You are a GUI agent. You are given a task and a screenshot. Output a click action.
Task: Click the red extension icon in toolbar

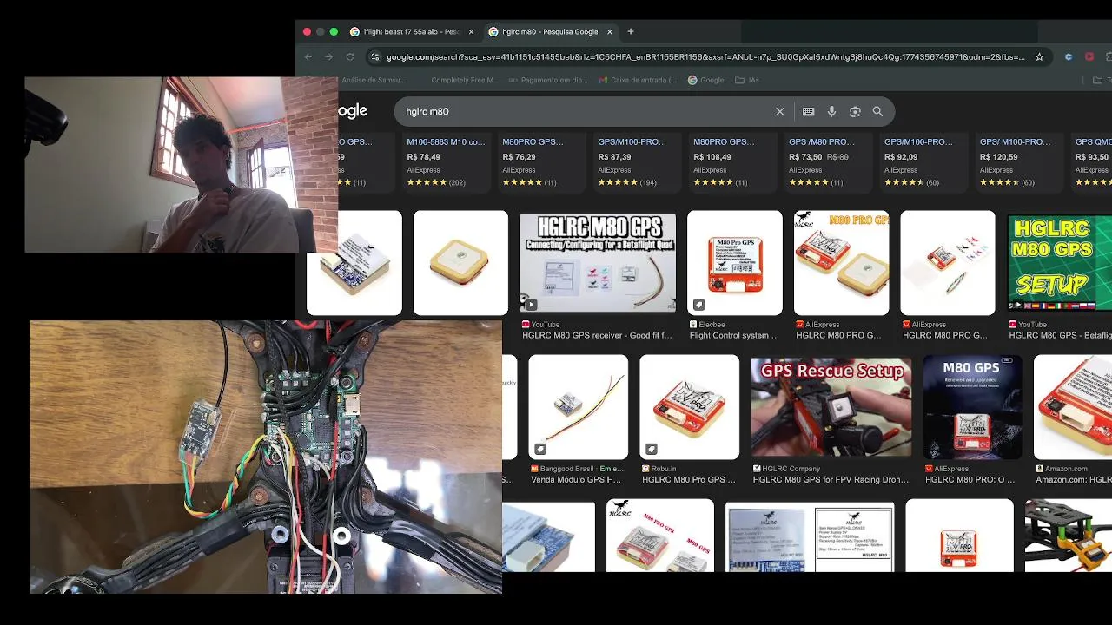1089,57
